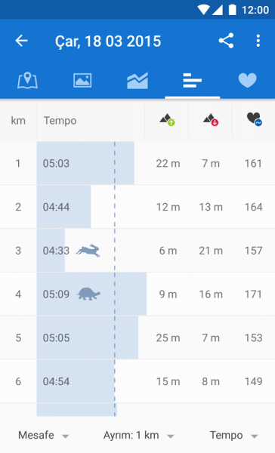The image size is (275, 453).
Task: Open the bottom Tempo dropdown
Action: 233,435
